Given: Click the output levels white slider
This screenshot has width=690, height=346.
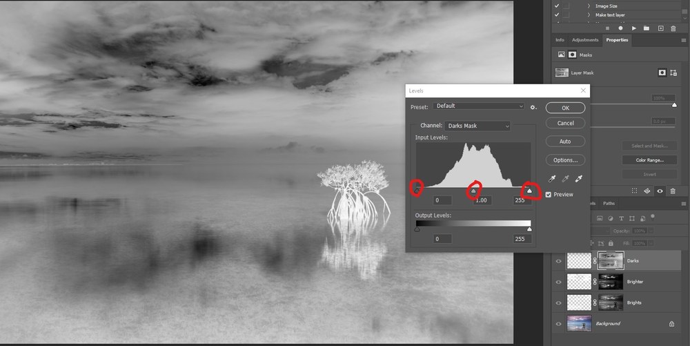Looking at the screenshot, I should click(x=529, y=229).
